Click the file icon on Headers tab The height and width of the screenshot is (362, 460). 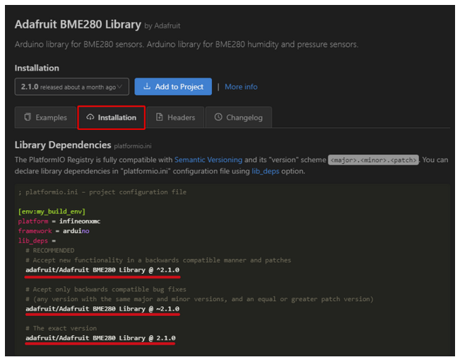click(159, 117)
